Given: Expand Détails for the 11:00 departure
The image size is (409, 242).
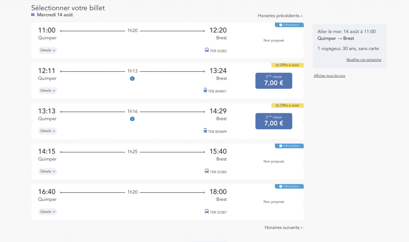Looking at the screenshot, I should point(47,50).
